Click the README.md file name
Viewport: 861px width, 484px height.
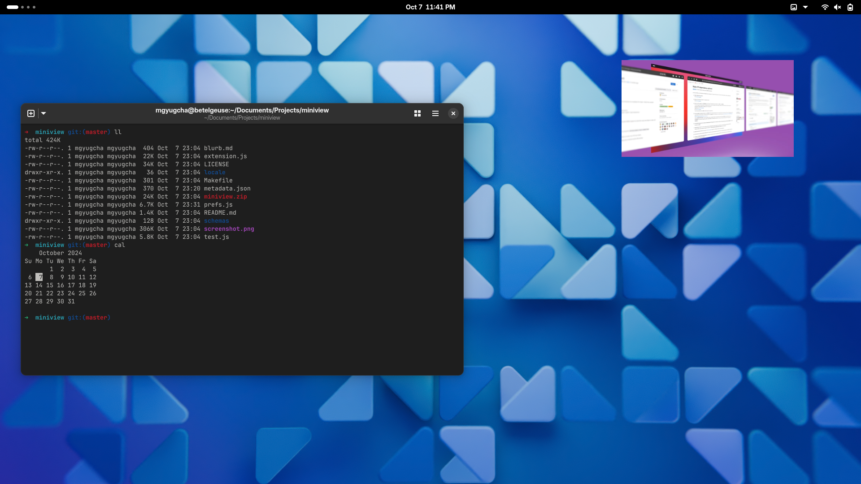220,213
